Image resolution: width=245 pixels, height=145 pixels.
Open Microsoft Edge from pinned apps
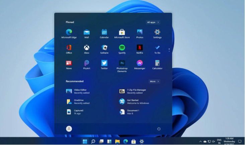(x=69, y=32)
